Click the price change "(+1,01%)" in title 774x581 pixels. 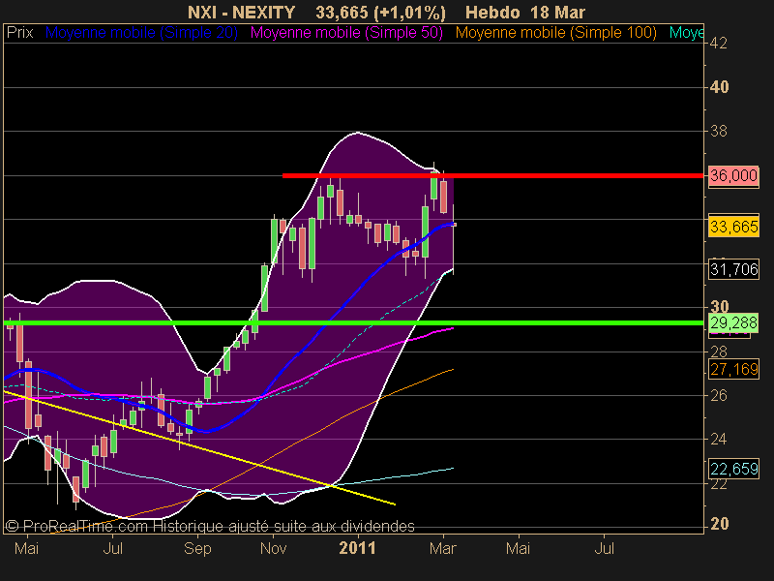pyautogui.click(x=409, y=12)
